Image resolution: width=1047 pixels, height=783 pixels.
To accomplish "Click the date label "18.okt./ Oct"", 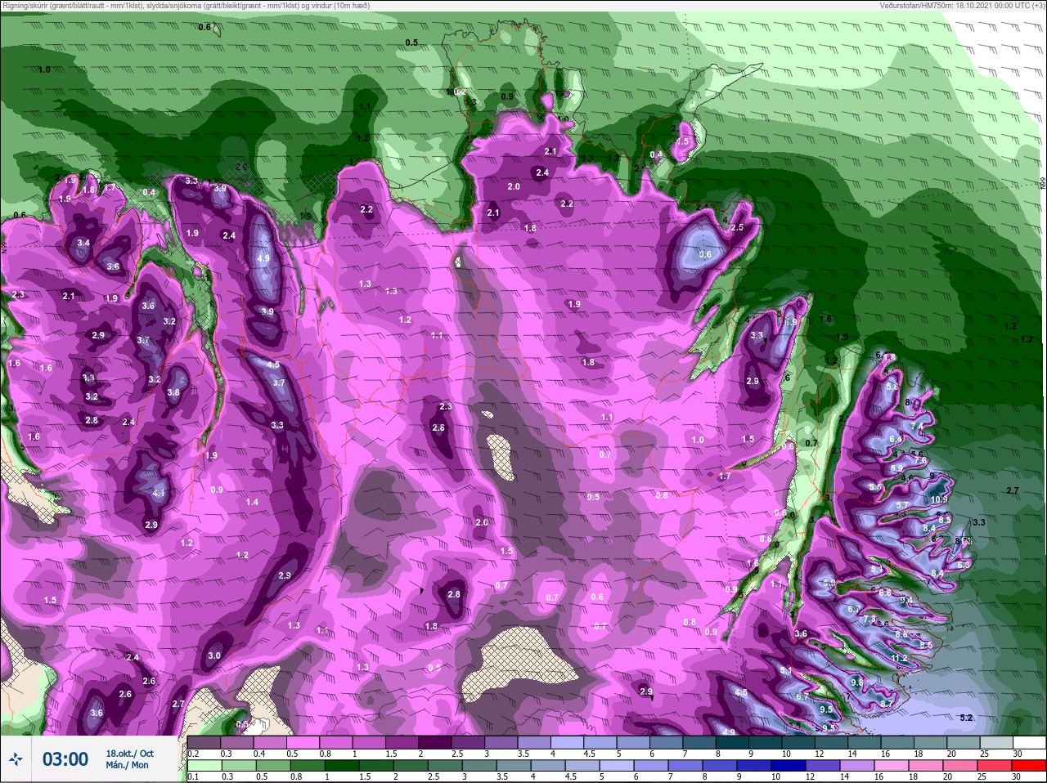I will pos(129,754).
